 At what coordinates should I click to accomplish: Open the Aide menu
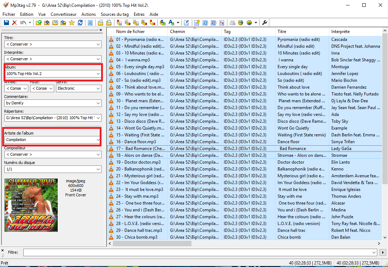(154, 14)
